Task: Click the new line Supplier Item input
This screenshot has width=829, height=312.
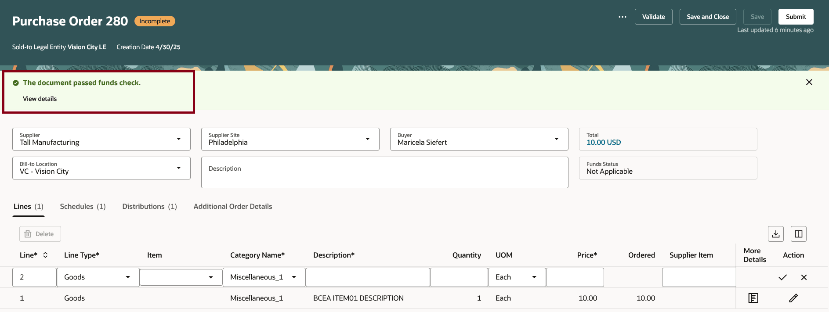Action: [699, 277]
